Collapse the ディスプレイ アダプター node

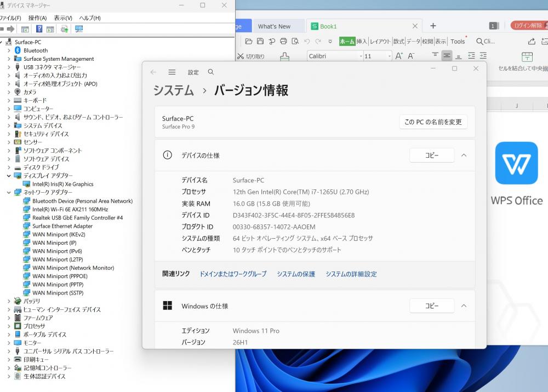9,176
